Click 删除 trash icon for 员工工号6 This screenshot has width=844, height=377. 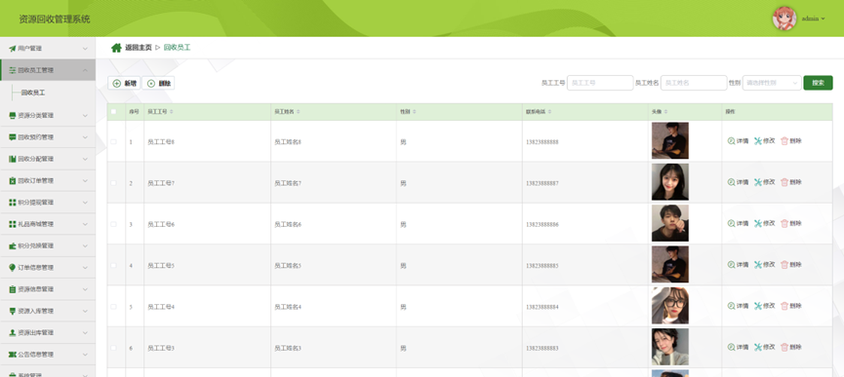(x=784, y=223)
